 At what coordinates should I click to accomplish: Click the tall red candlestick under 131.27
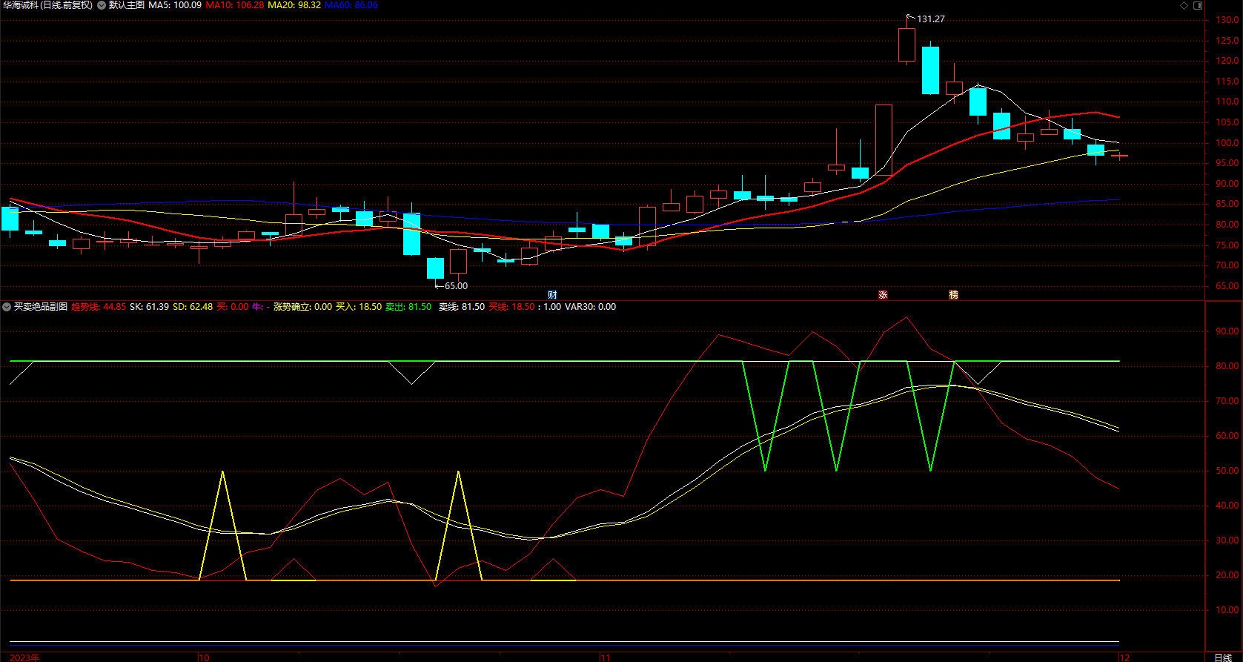click(x=906, y=44)
